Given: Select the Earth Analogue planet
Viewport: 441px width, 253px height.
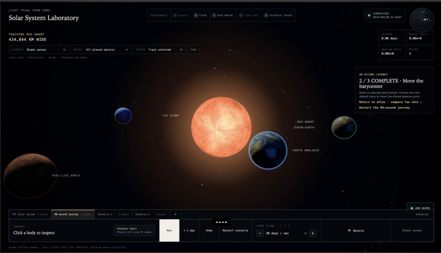Looking at the screenshot, I should click(268, 150).
